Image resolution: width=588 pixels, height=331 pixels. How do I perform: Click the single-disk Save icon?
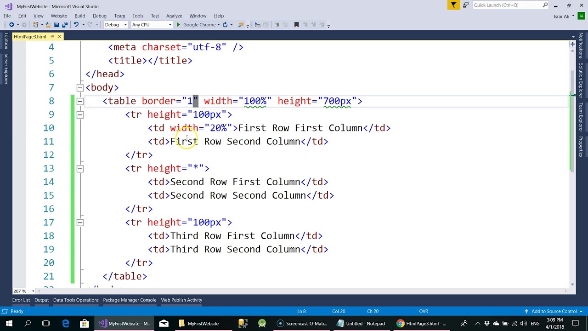(x=57, y=25)
